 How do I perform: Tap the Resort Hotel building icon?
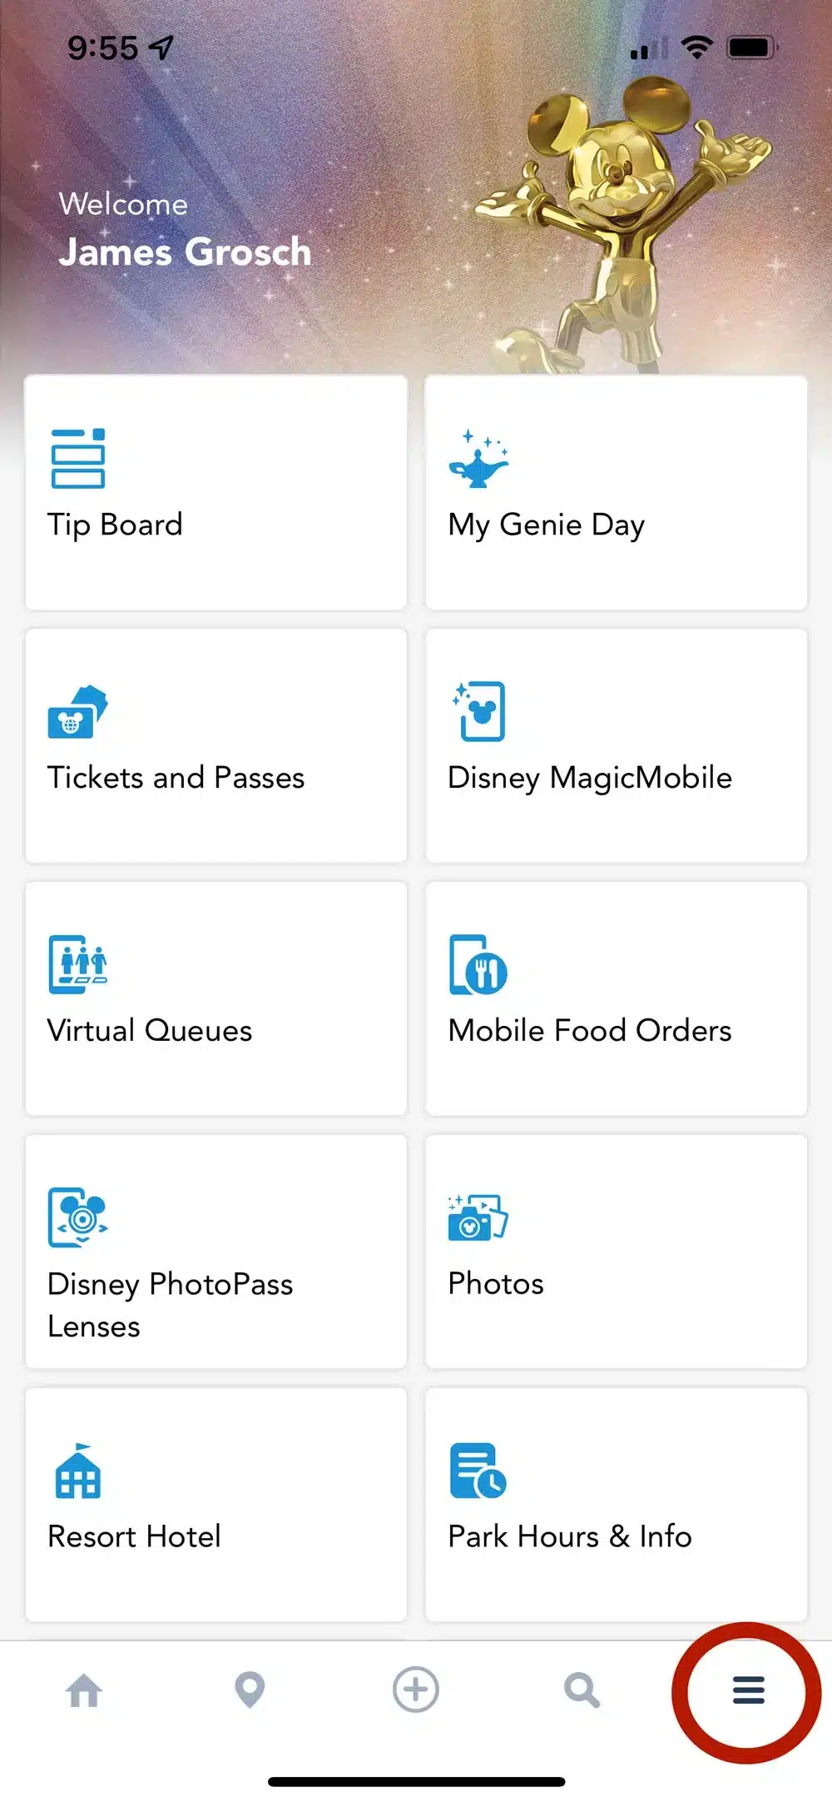point(77,1471)
